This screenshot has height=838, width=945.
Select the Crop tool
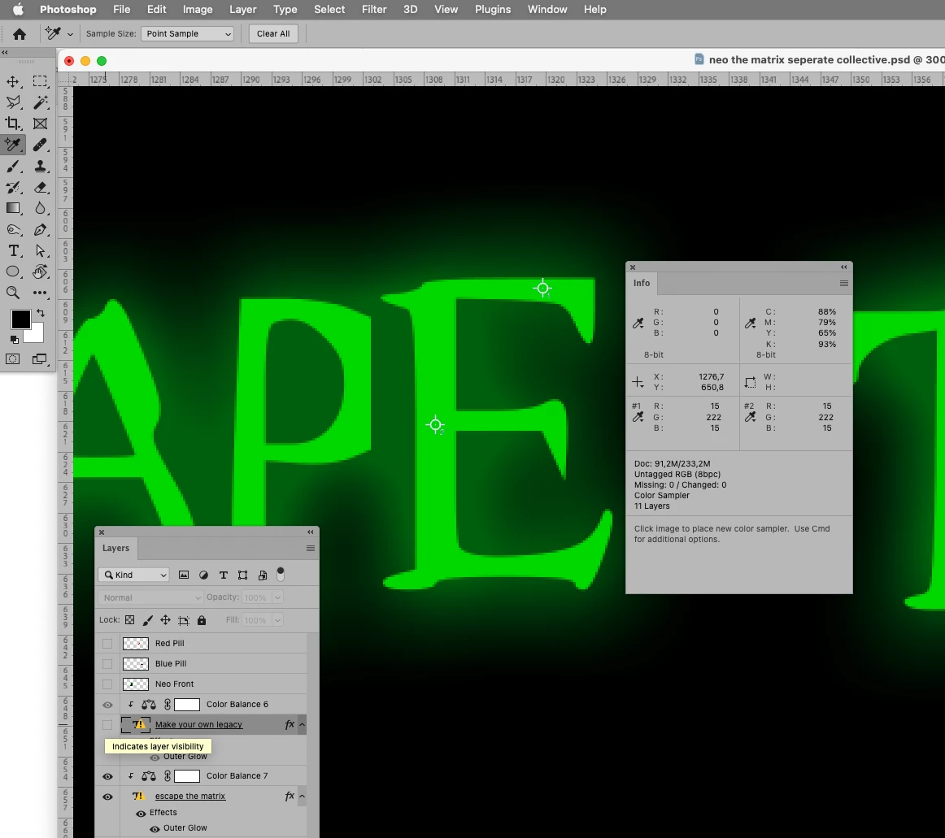pyautogui.click(x=13, y=124)
